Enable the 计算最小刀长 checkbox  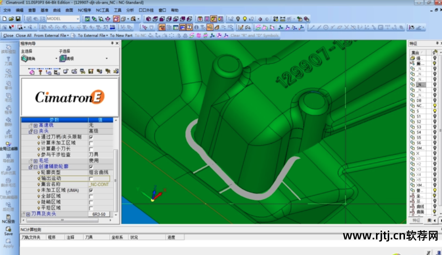click(91, 149)
